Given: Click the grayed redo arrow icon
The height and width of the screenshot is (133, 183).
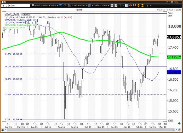Looking at the screenshot, I should [x=65, y=5].
